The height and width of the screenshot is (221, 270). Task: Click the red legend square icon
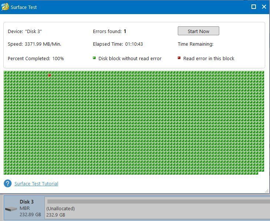point(179,58)
